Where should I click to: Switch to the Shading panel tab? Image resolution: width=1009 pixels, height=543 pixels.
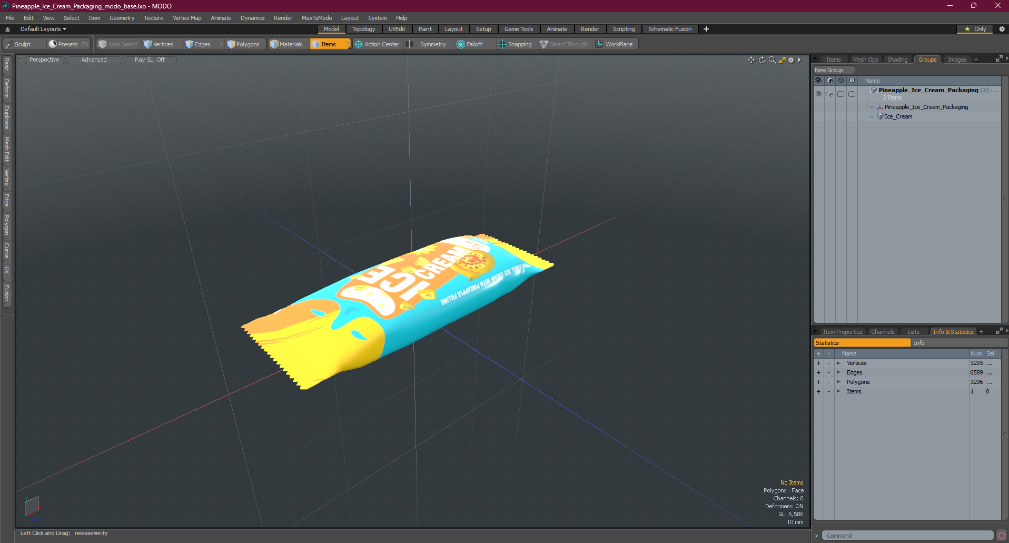coord(897,60)
